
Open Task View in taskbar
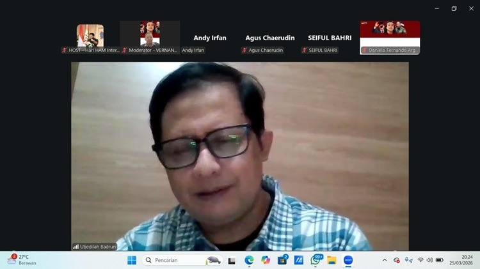(x=232, y=260)
